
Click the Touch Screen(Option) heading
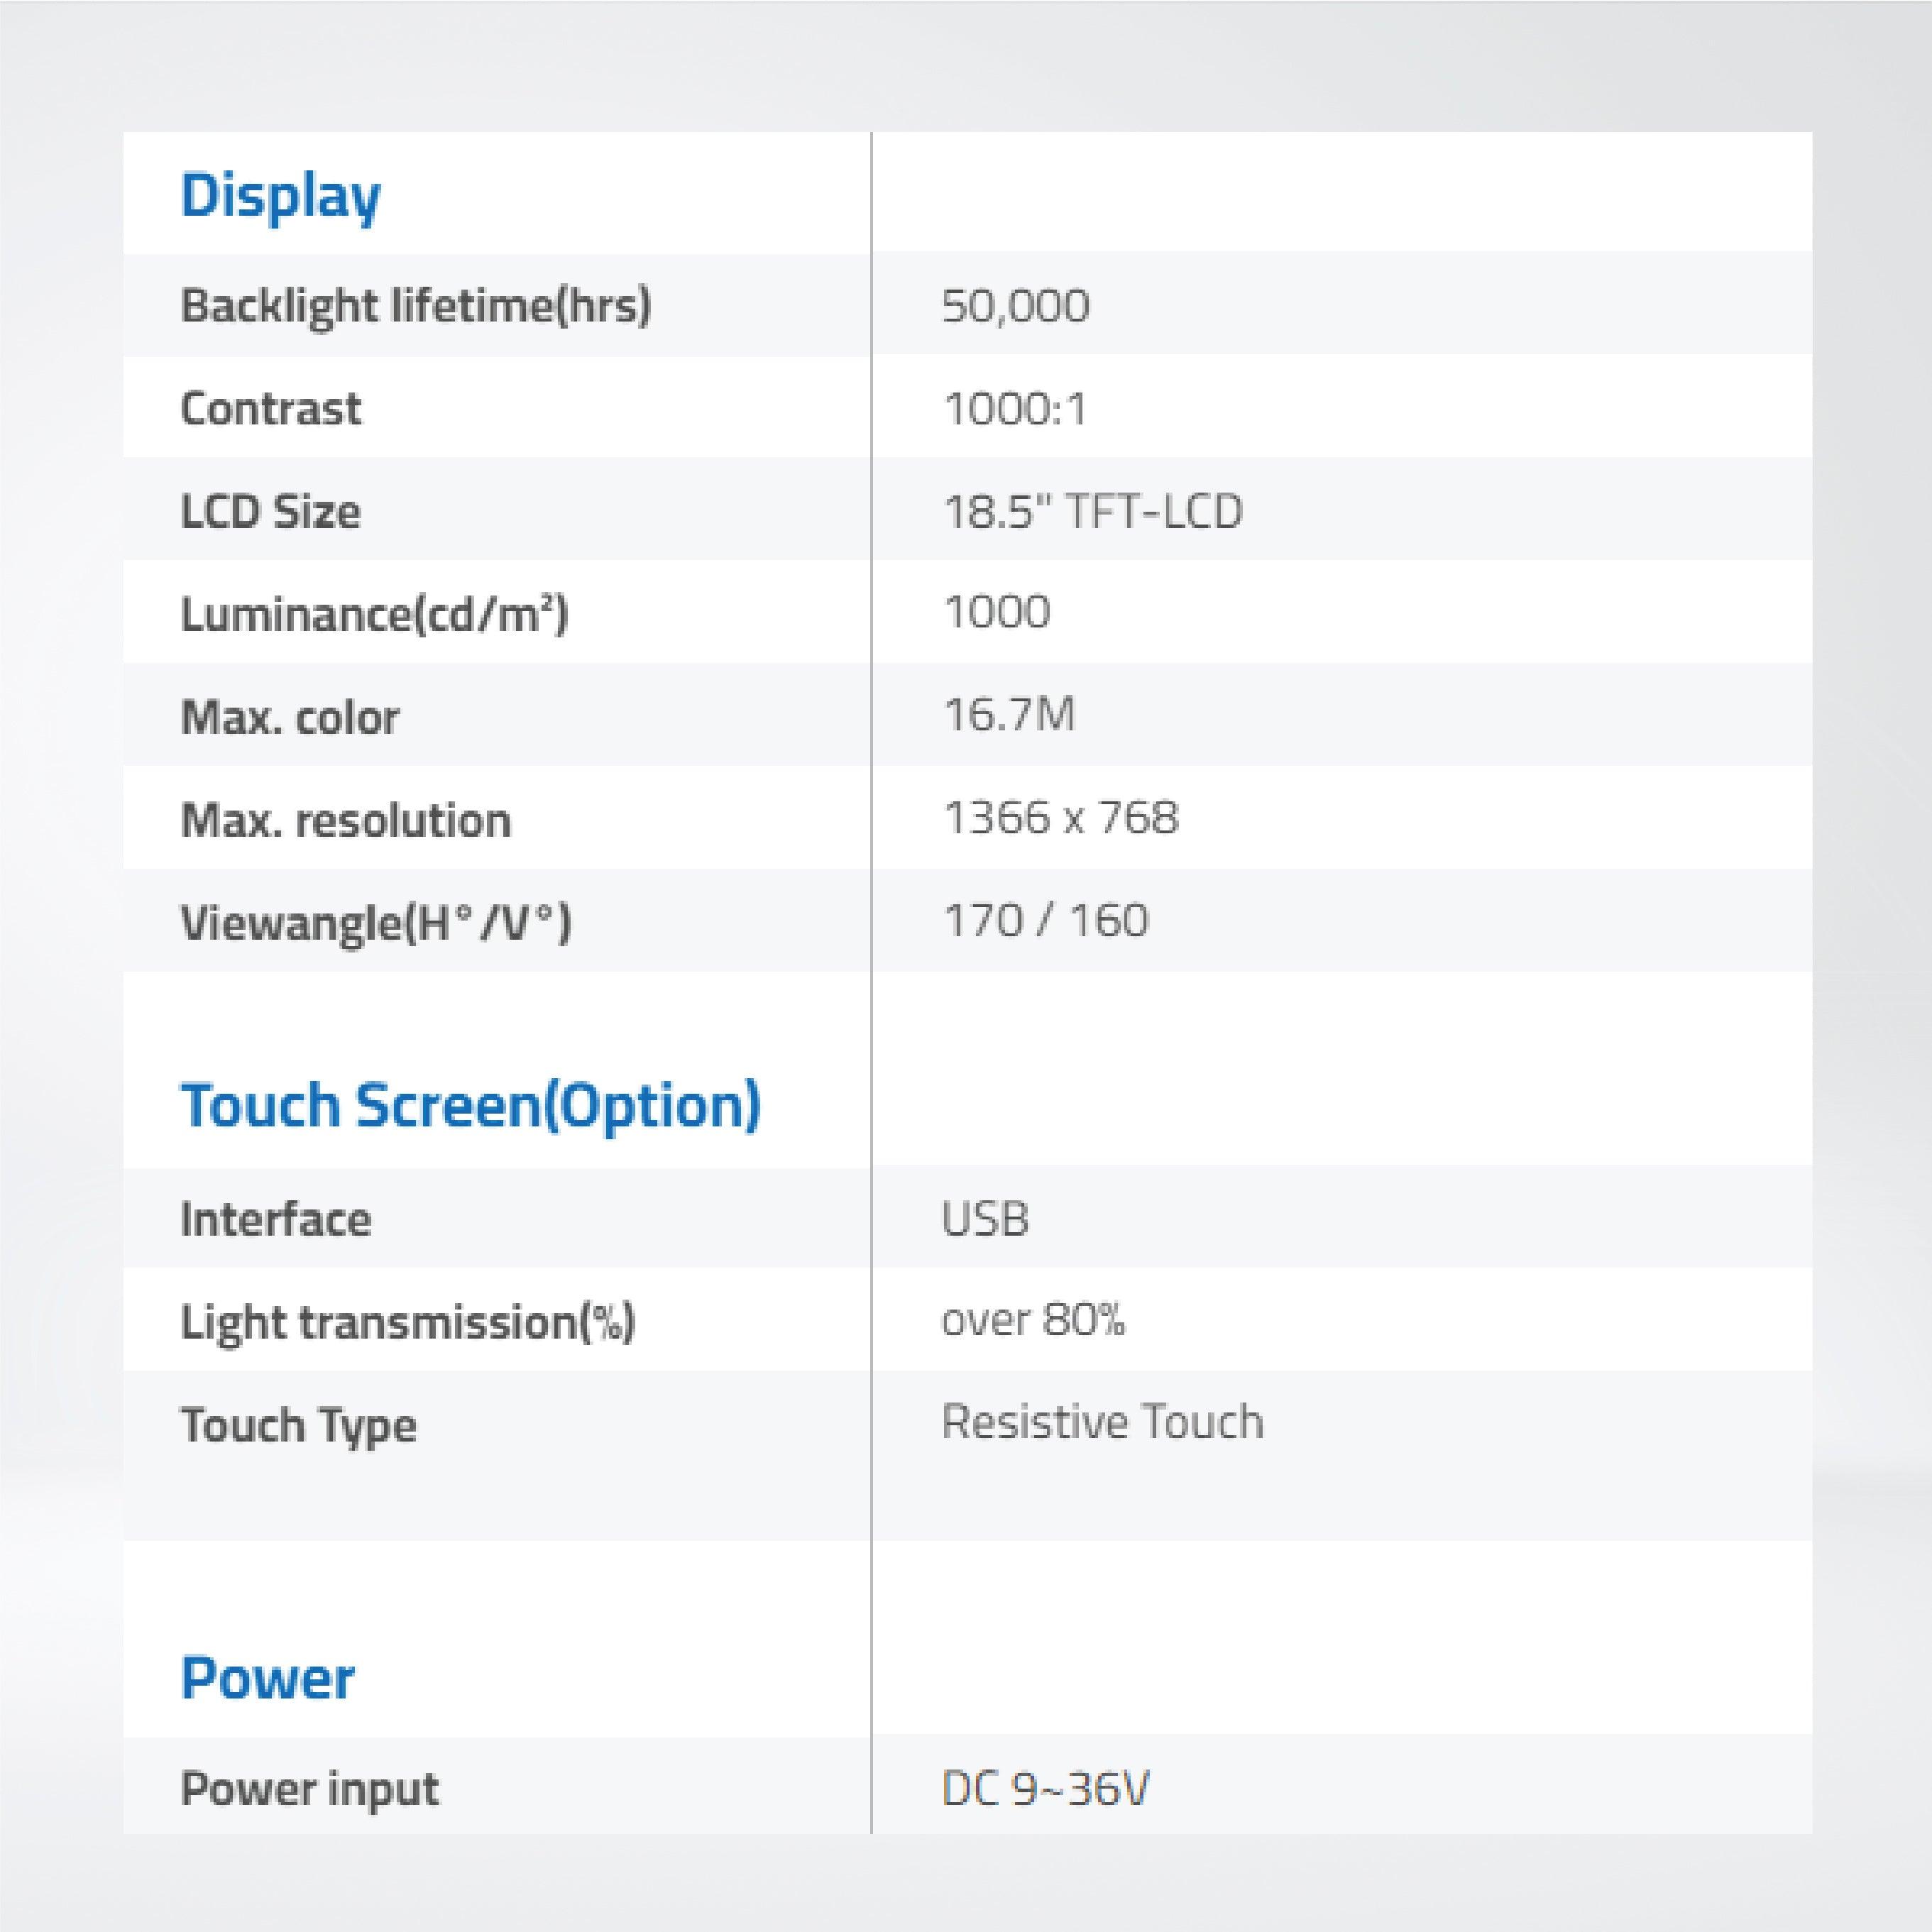pyautogui.click(x=470, y=1107)
